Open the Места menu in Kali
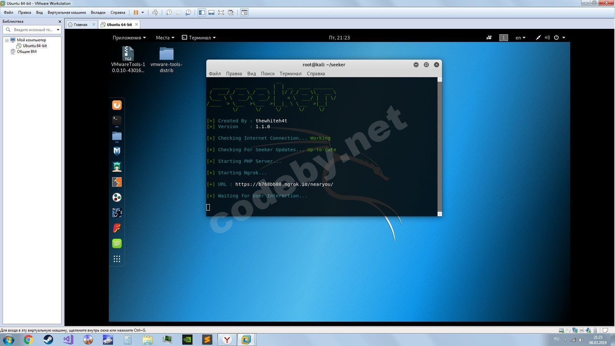Viewport: 615px width, 346px height. (x=165, y=38)
